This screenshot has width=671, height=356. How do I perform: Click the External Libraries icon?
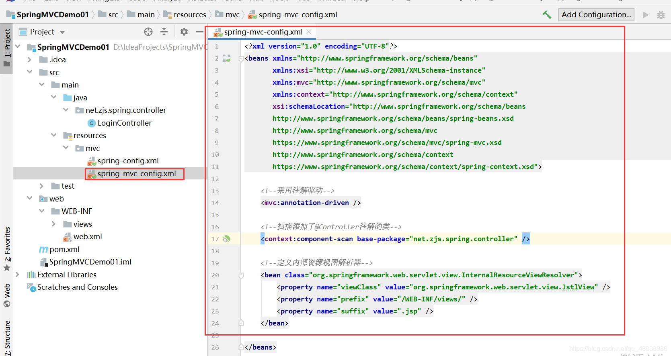(x=31, y=275)
